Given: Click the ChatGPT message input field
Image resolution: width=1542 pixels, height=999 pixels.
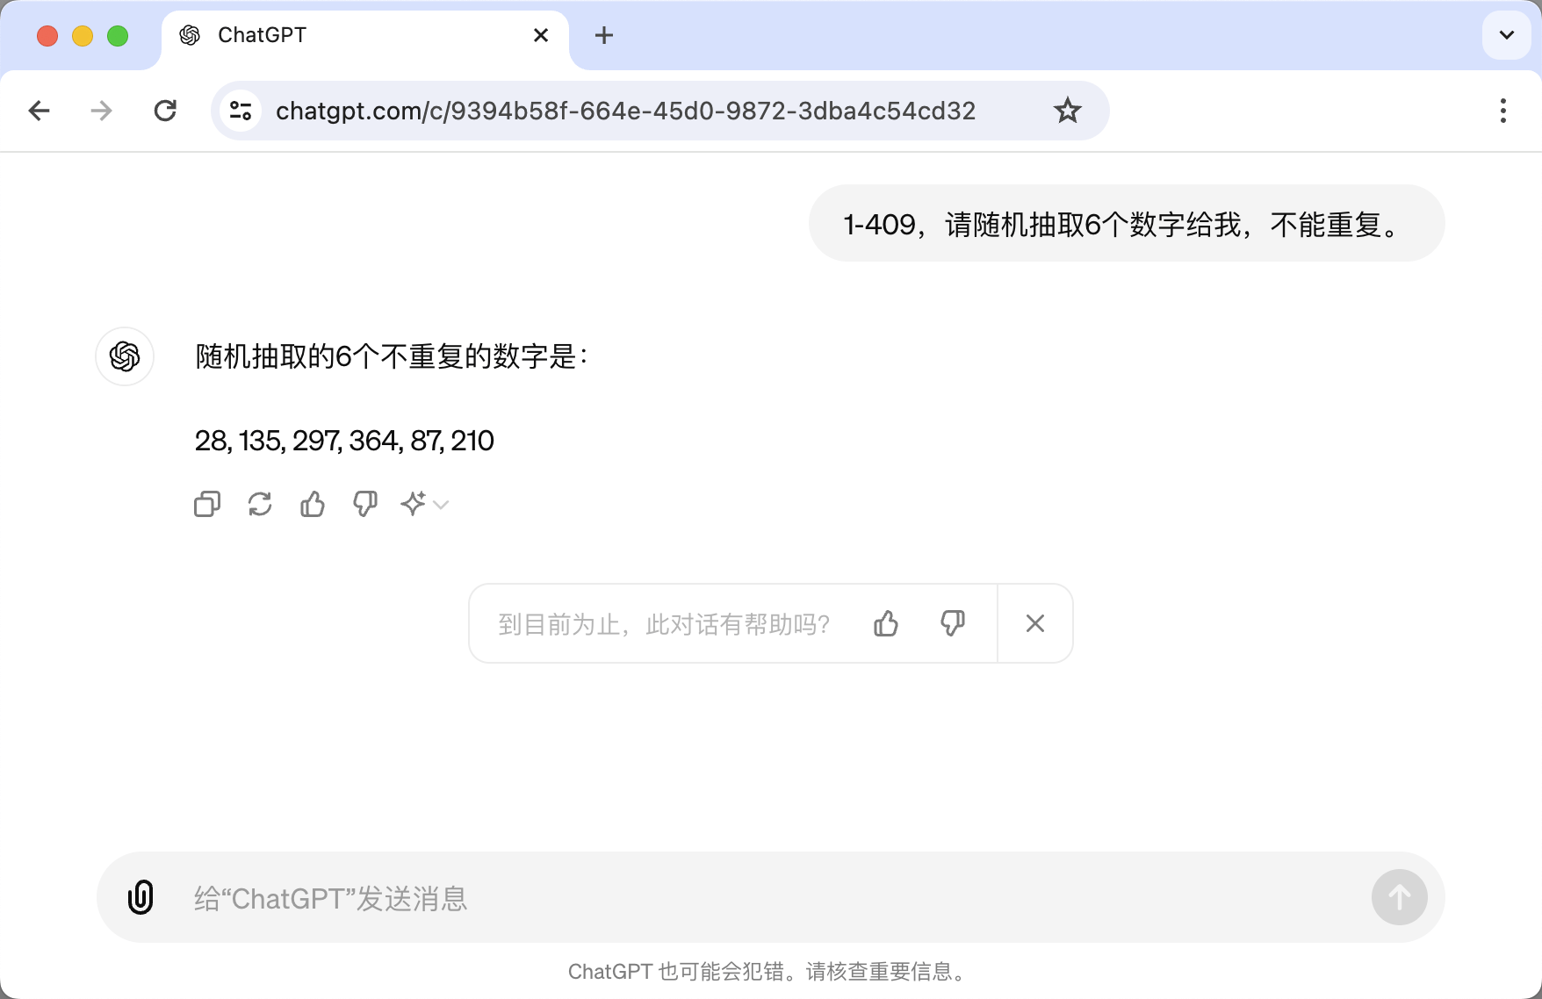Looking at the screenshot, I should [x=771, y=897].
